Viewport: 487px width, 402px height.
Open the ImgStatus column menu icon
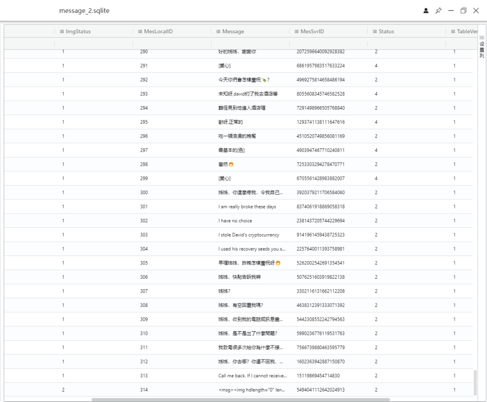click(62, 31)
